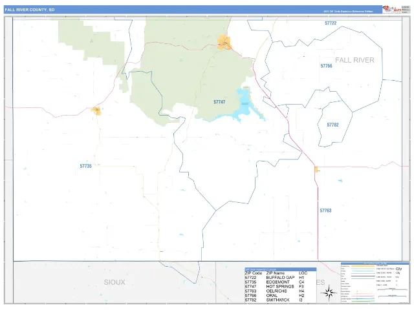
Task: Click the C4 location cell in index
Action: 301,282
